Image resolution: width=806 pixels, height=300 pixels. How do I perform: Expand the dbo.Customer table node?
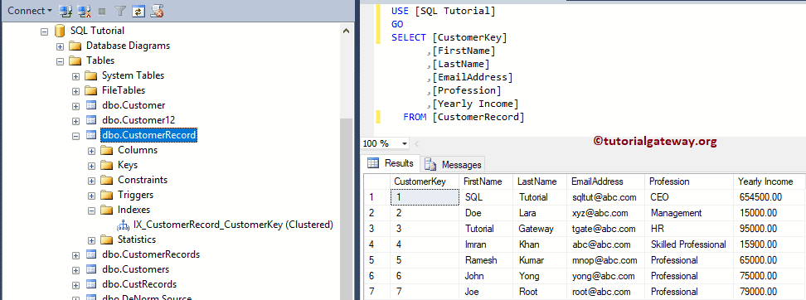pos(76,106)
